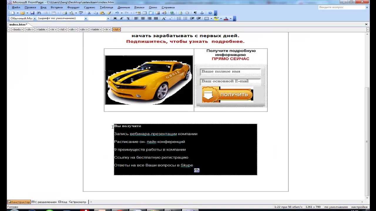Select the yellow car image
This screenshot has height=211, width=376.
click(x=149, y=80)
